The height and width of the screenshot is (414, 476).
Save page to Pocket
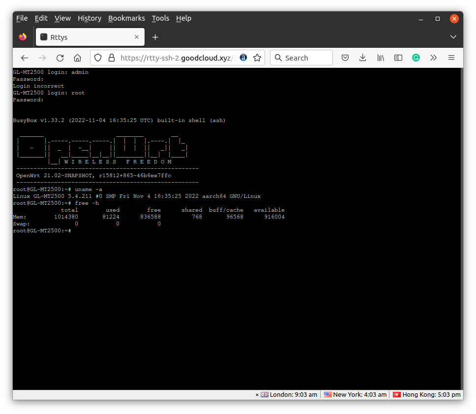(345, 58)
